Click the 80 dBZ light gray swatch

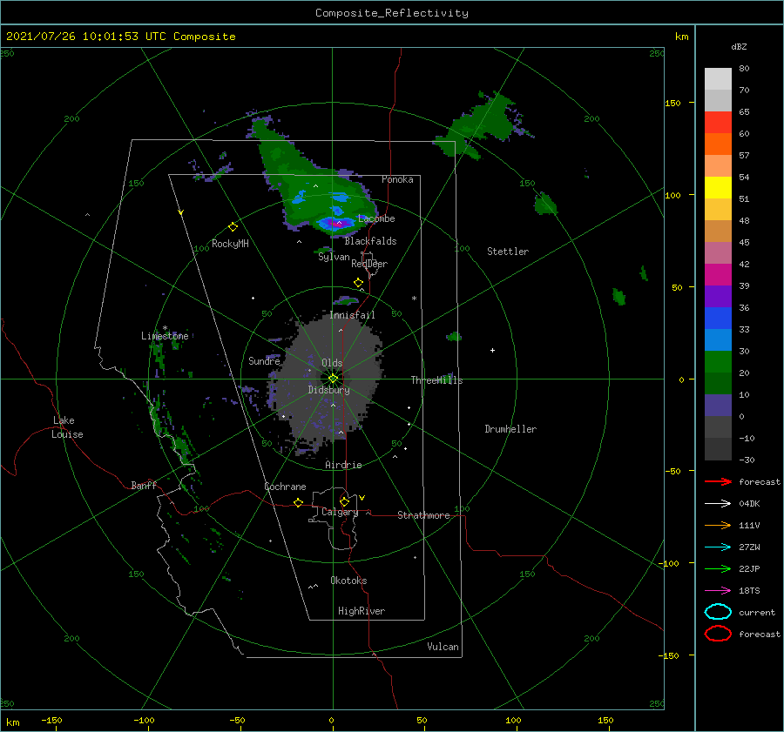718,79
